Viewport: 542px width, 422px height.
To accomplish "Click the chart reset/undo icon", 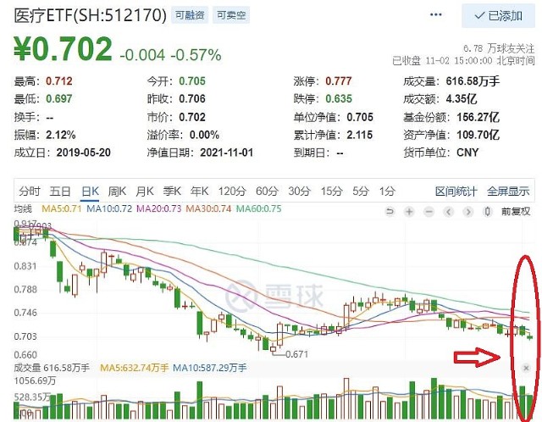I will (390, 211).
